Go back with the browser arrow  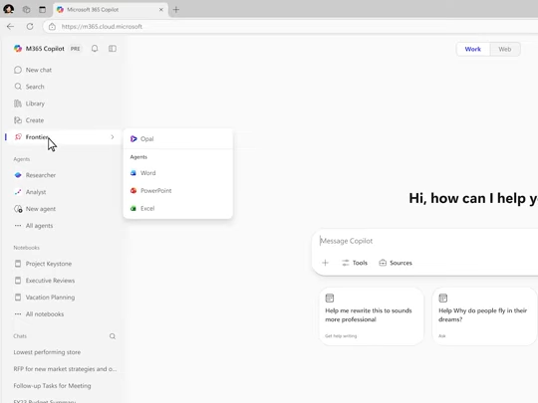pyautogui.click(x=10, y=27)
